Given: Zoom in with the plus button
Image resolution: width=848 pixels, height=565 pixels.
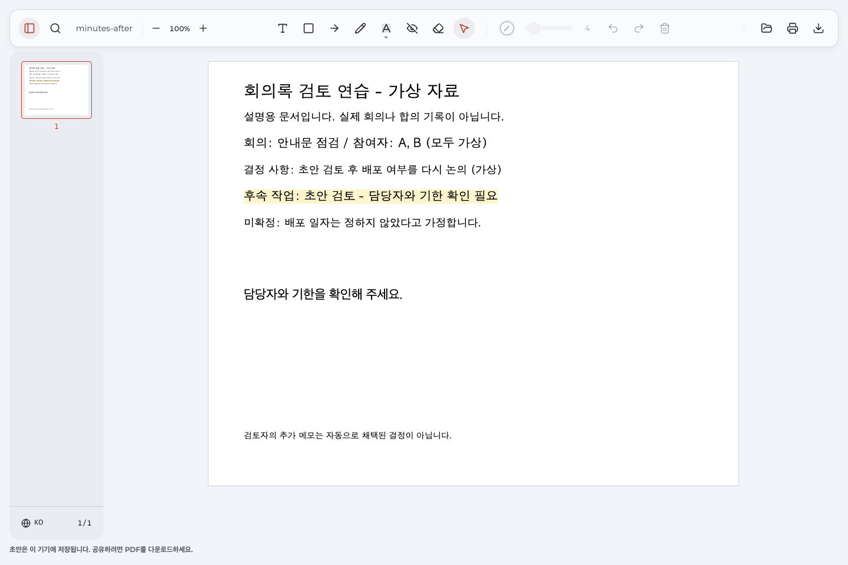Looking at the screenshot, I should [203, 28].
